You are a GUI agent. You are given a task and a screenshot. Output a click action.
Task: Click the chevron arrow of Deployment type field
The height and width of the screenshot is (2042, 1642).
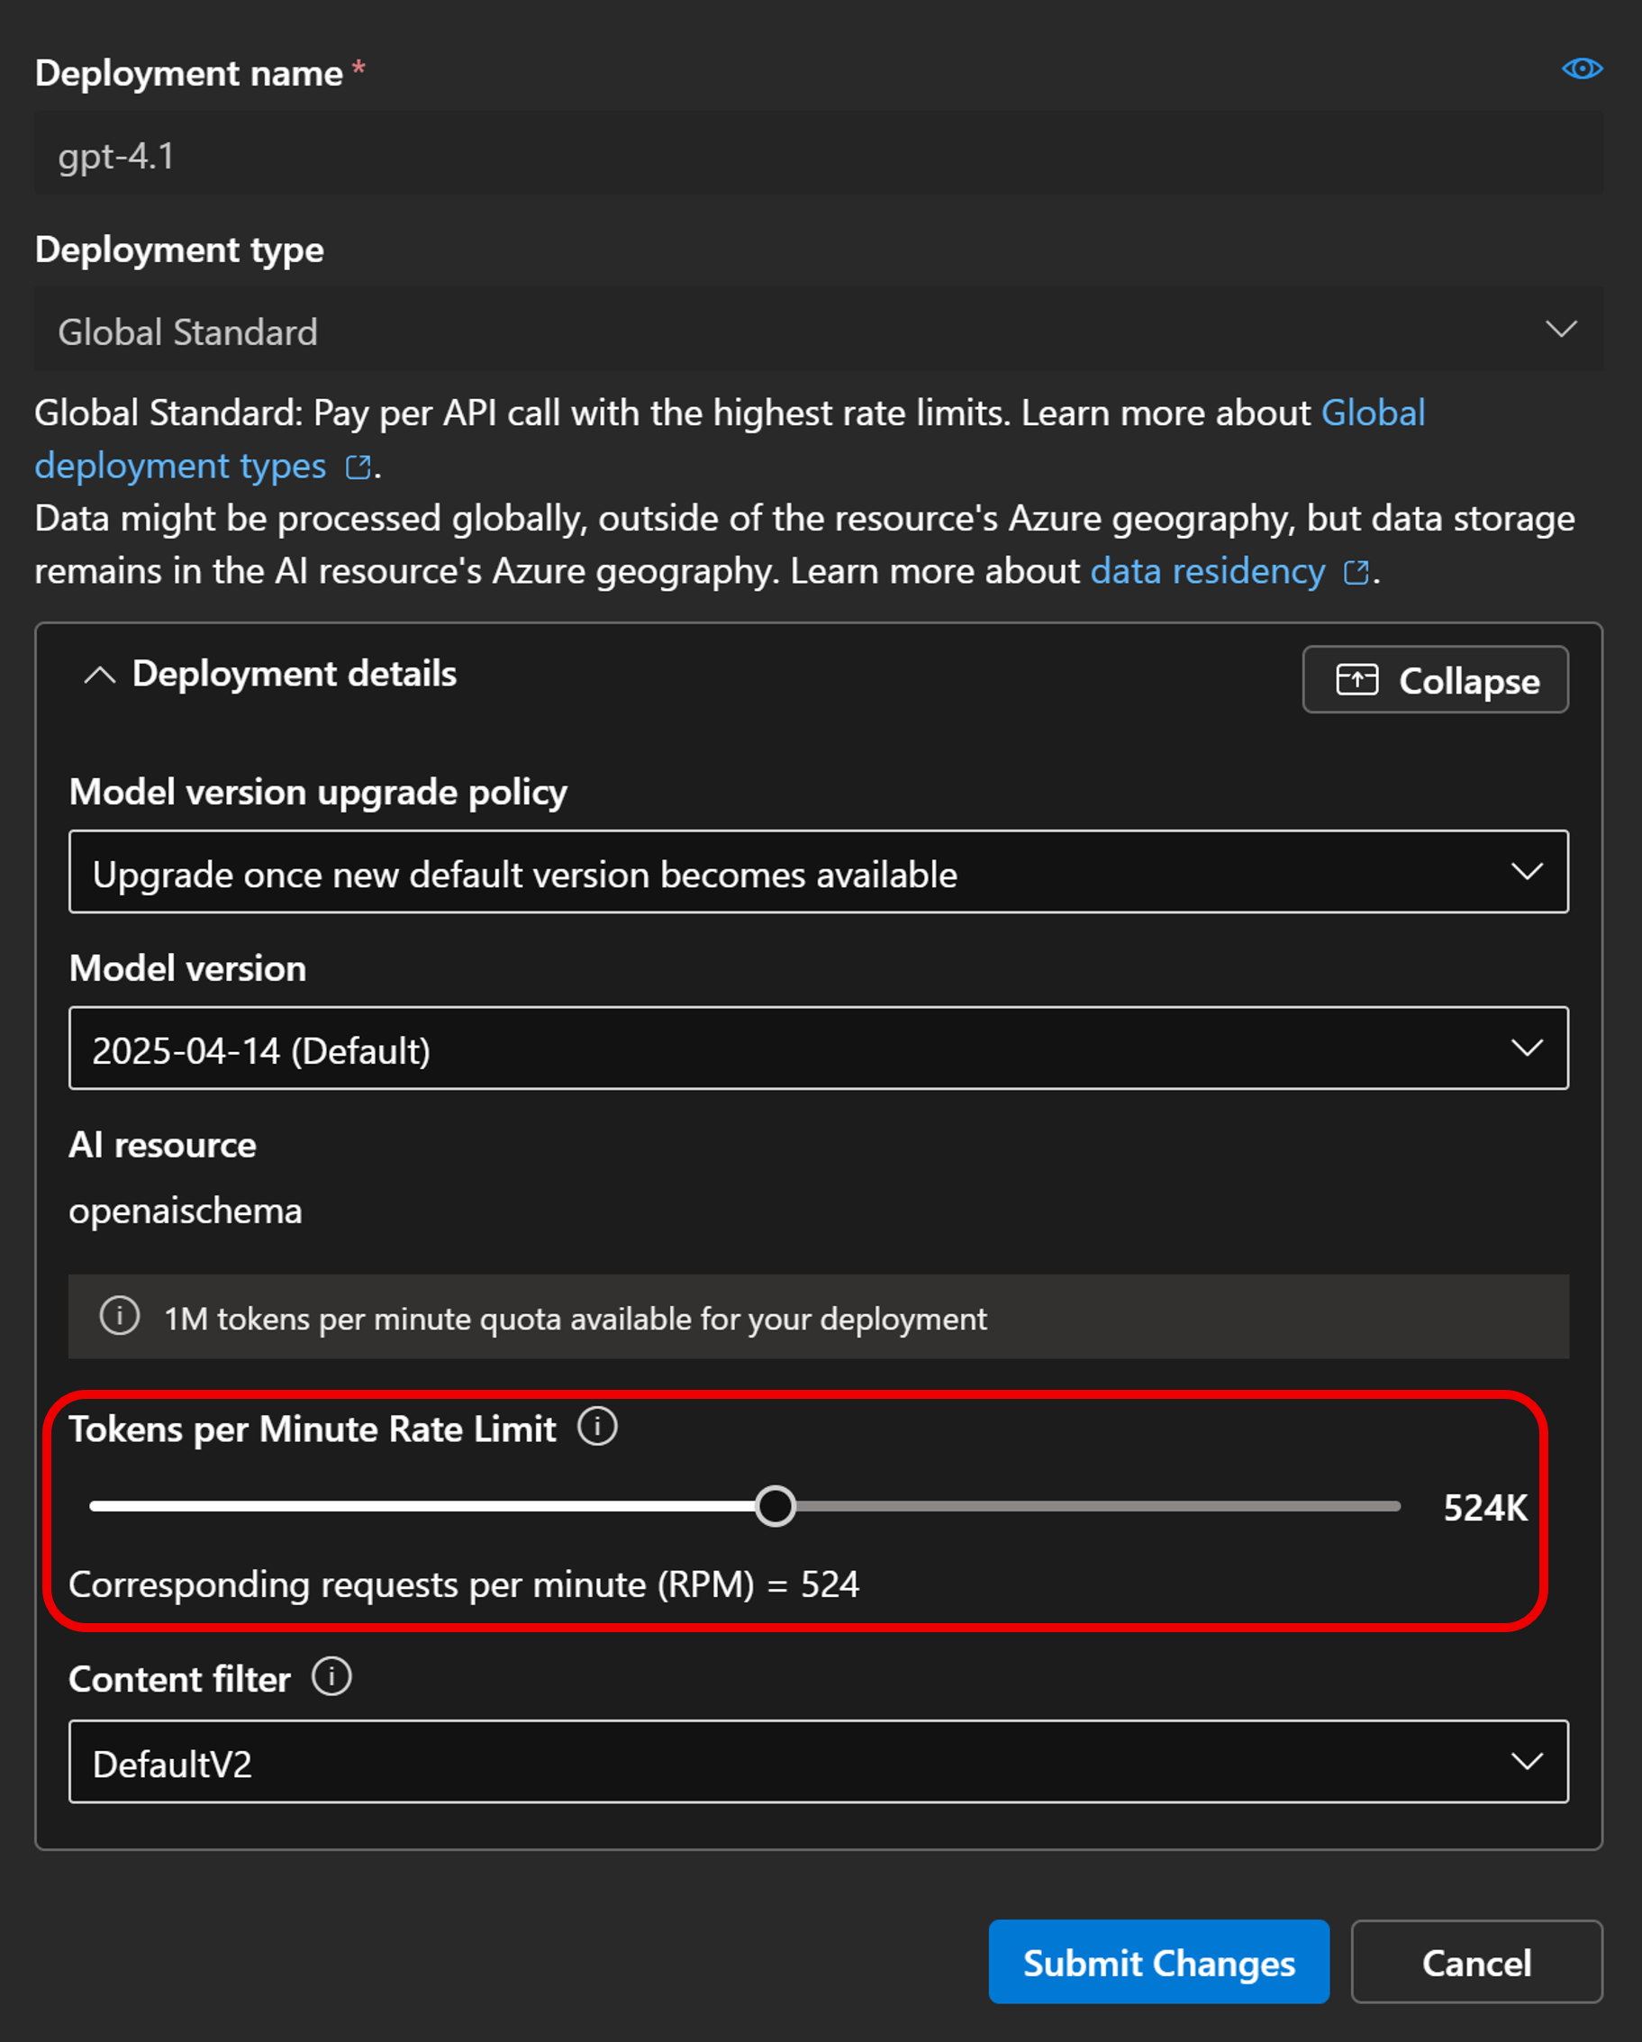pyautogui.click(x=1561, y=330)
